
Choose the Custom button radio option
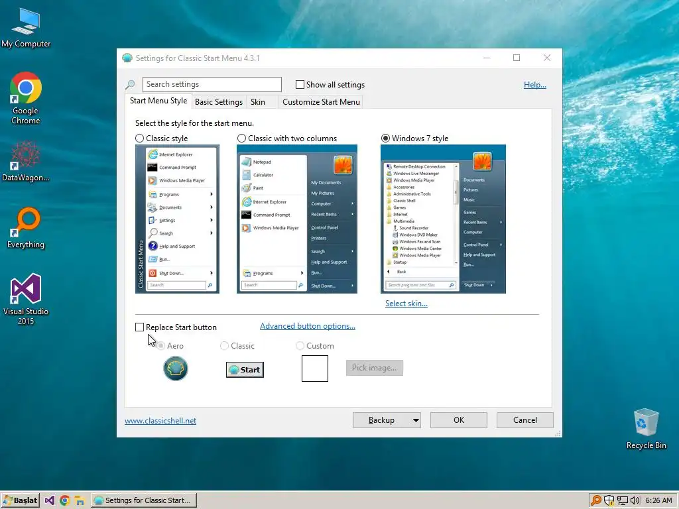click(300, 346)
